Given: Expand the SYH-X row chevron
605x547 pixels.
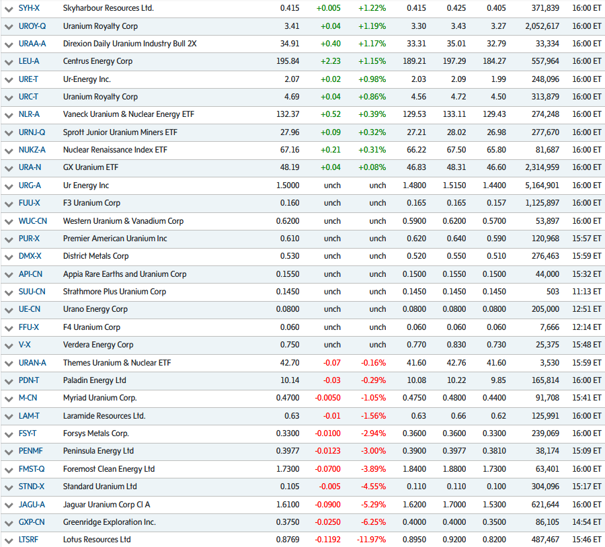Looking at the screenshot, I should click(9, 9).
